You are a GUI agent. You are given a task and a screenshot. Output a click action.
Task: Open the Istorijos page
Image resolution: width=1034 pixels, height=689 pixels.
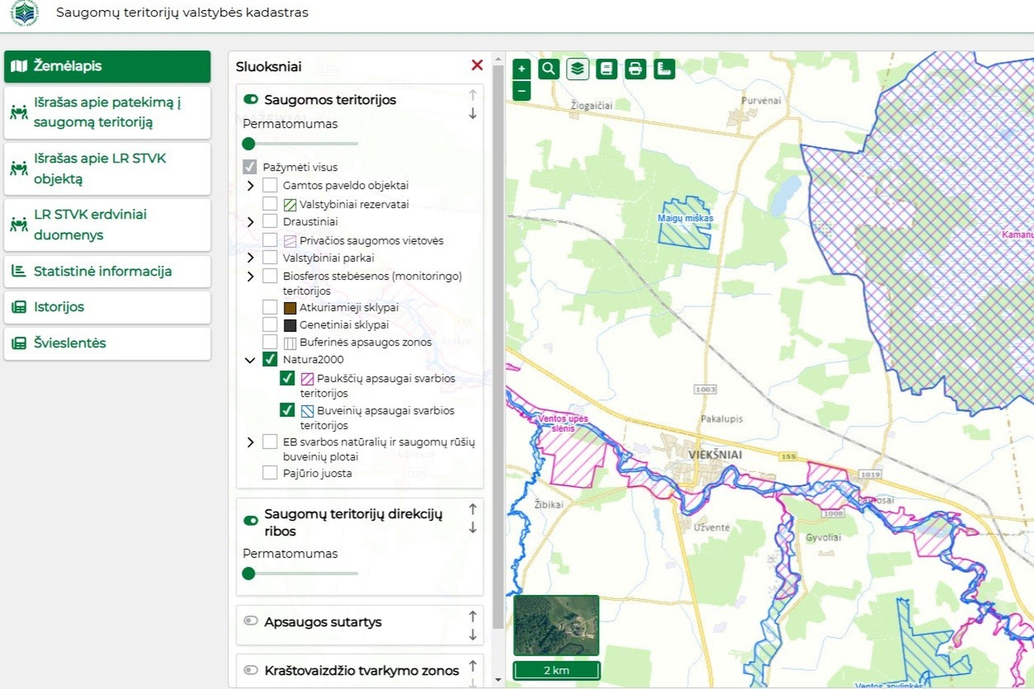pyautogui.click(x=107, y=307)
